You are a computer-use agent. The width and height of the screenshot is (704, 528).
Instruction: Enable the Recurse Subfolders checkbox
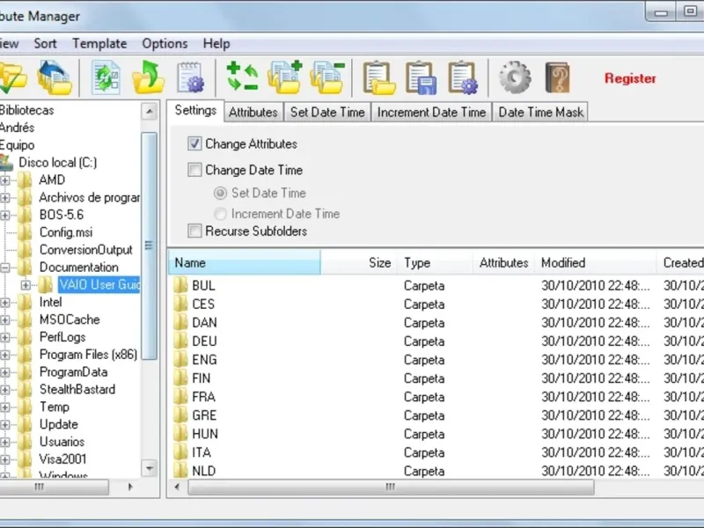194,231
